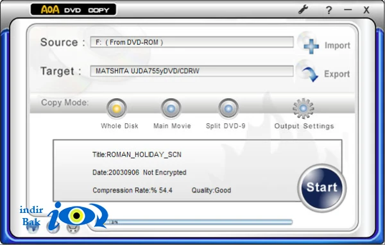Click the Source drive field

coord(192,42)
